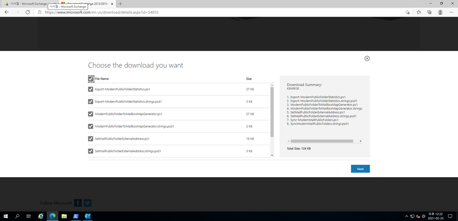Open Edge Settings and more menu

[x=451, y=12]
